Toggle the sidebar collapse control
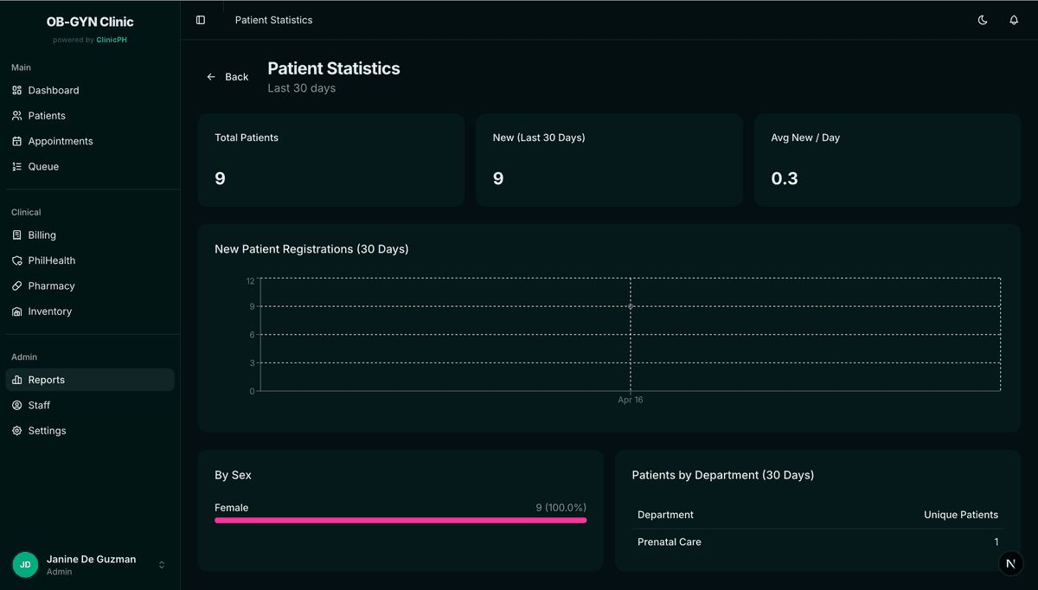Image resolution: width=1038 pixels, height=590 pixels. coord(200,19)
